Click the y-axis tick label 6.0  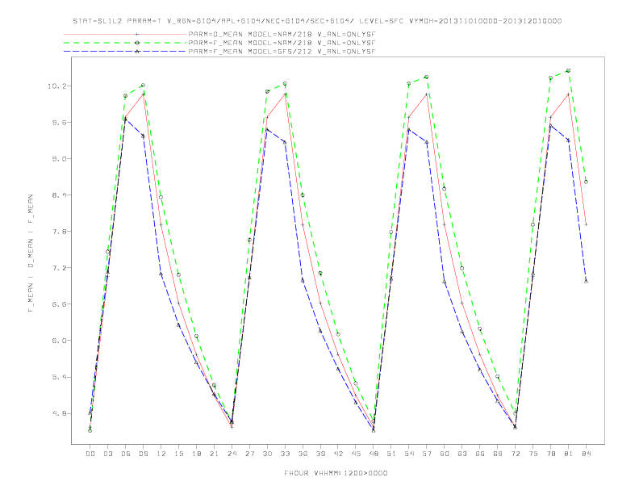[58, 341]
